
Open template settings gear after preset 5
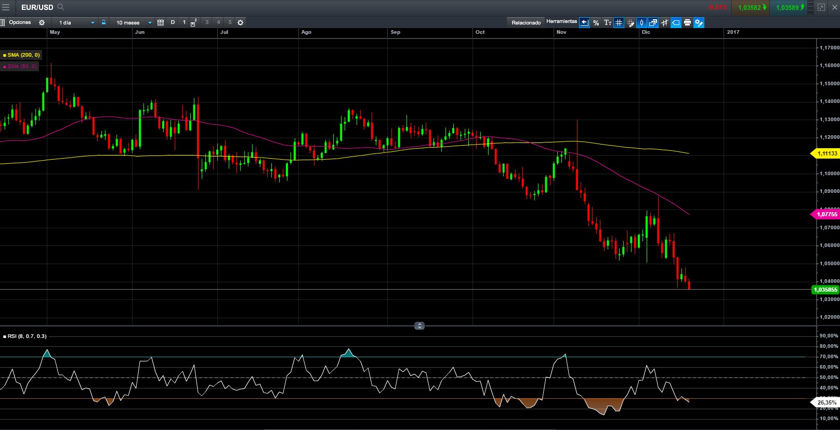click(240, 22)
